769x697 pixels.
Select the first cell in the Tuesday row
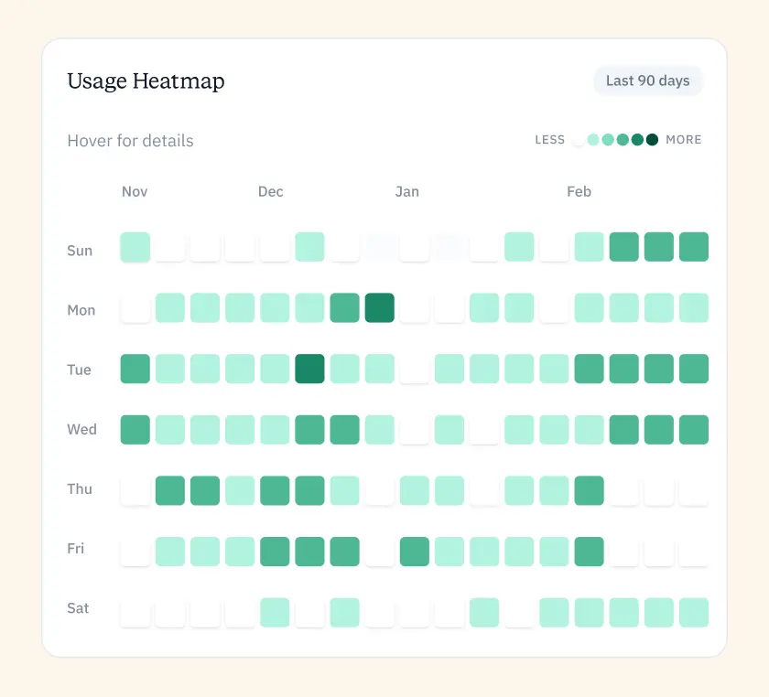tap(135, 369)
